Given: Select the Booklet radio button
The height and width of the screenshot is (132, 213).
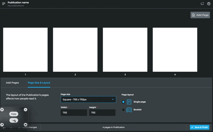Looking at the screenshot, I should pos(123,110).
